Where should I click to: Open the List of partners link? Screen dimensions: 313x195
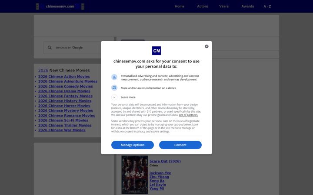[x=188, y=115]
